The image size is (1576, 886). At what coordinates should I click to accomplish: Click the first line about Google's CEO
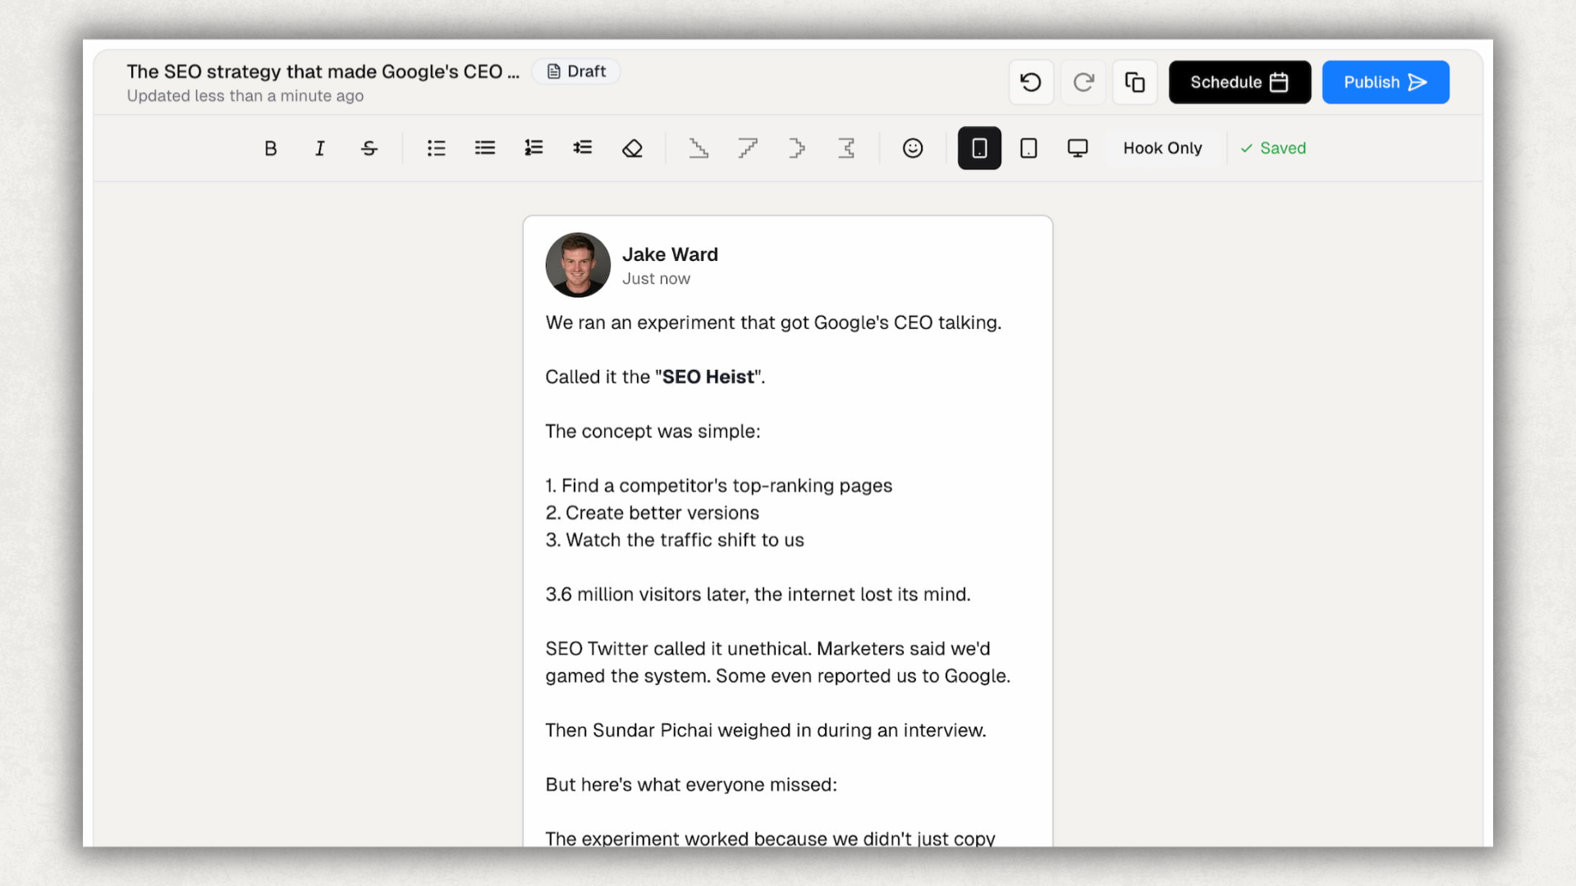tap(773, 323)
